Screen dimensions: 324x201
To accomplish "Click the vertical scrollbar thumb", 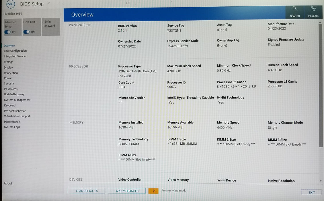I will click(321, 86).
